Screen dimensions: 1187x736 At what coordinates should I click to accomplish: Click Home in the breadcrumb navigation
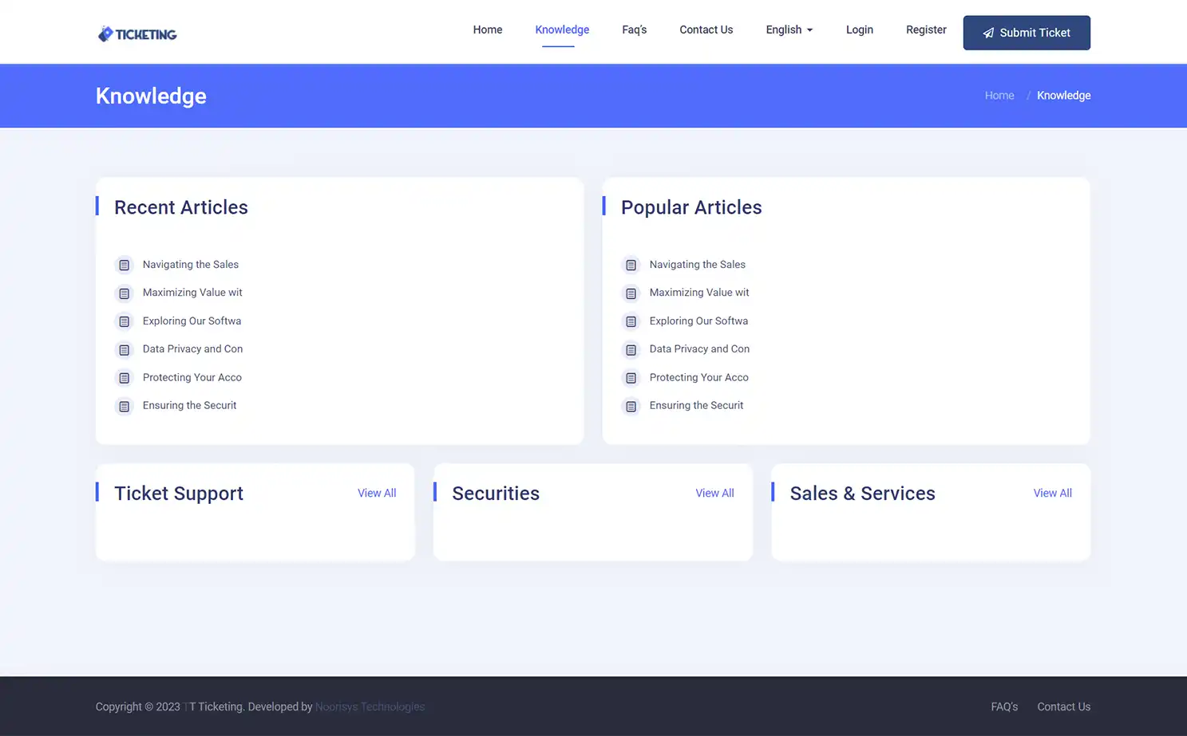coord(999,95)
